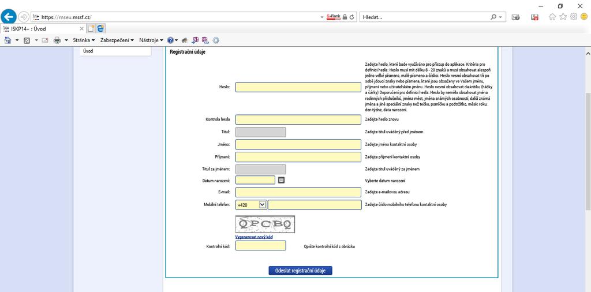Open the blue Help question mark icon
This screenshot has height=292, width=591.
(x=170, y=40)
